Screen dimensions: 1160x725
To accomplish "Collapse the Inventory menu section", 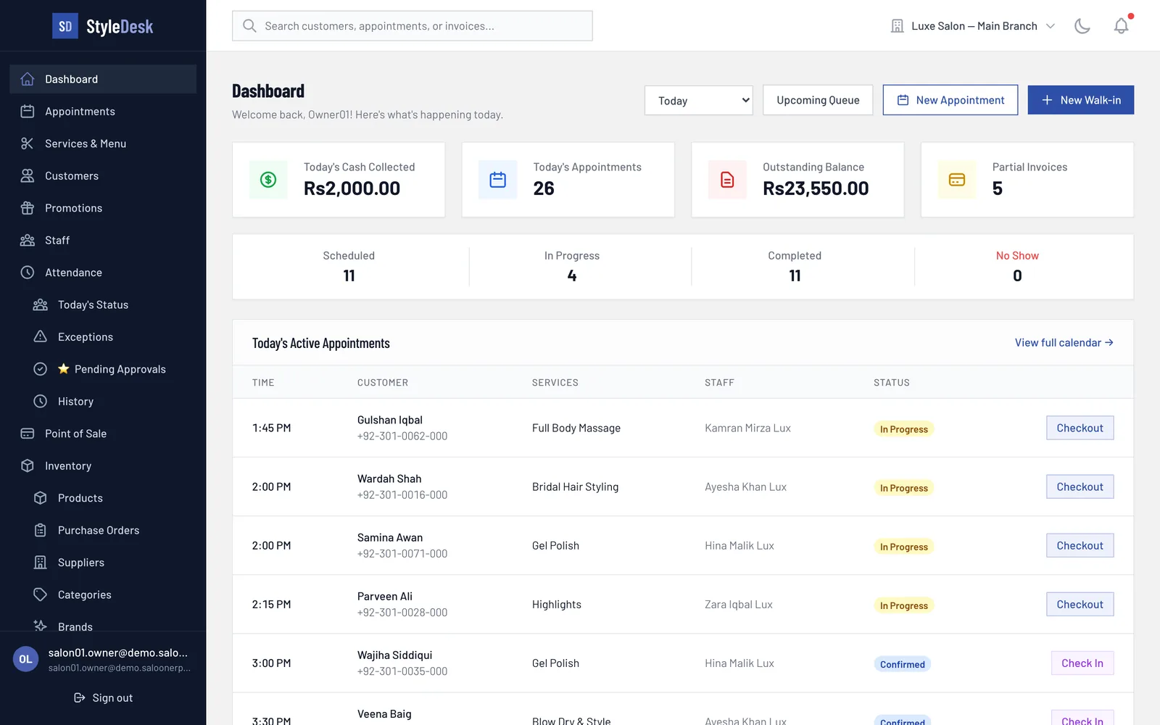I will point(103,466).
